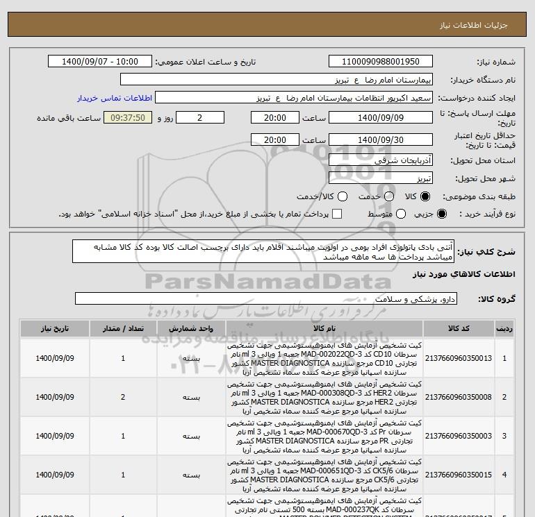This screenshot has width=535, height=517.
Task: Select the کالا radio button
Action: (x=425, y=196)
